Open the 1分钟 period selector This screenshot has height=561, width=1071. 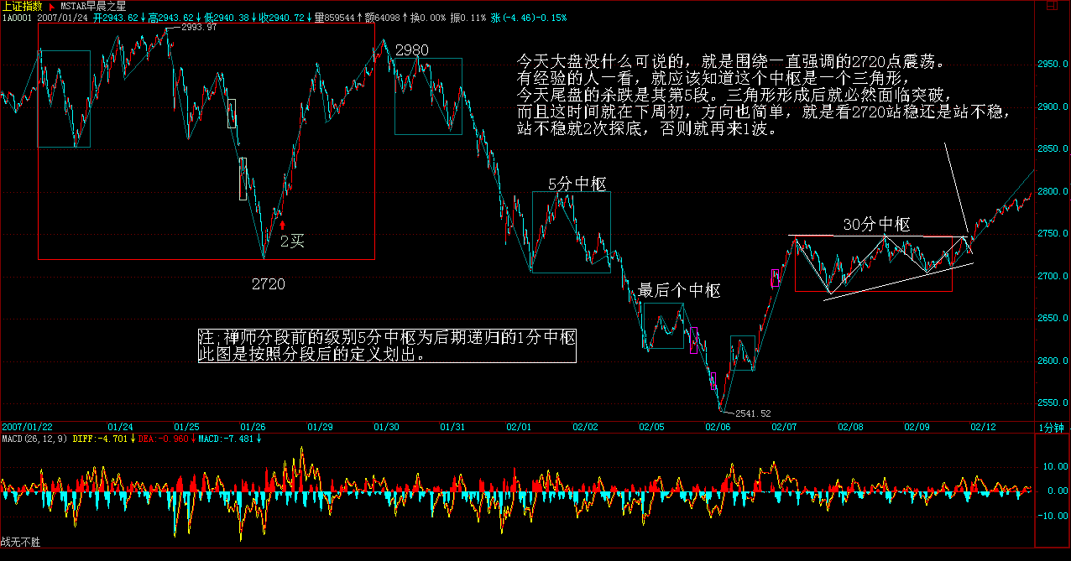[1052, 427]
